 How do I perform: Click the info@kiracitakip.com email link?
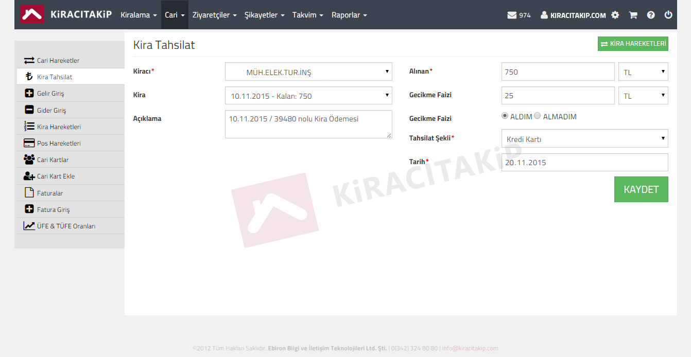click(470, 348)
